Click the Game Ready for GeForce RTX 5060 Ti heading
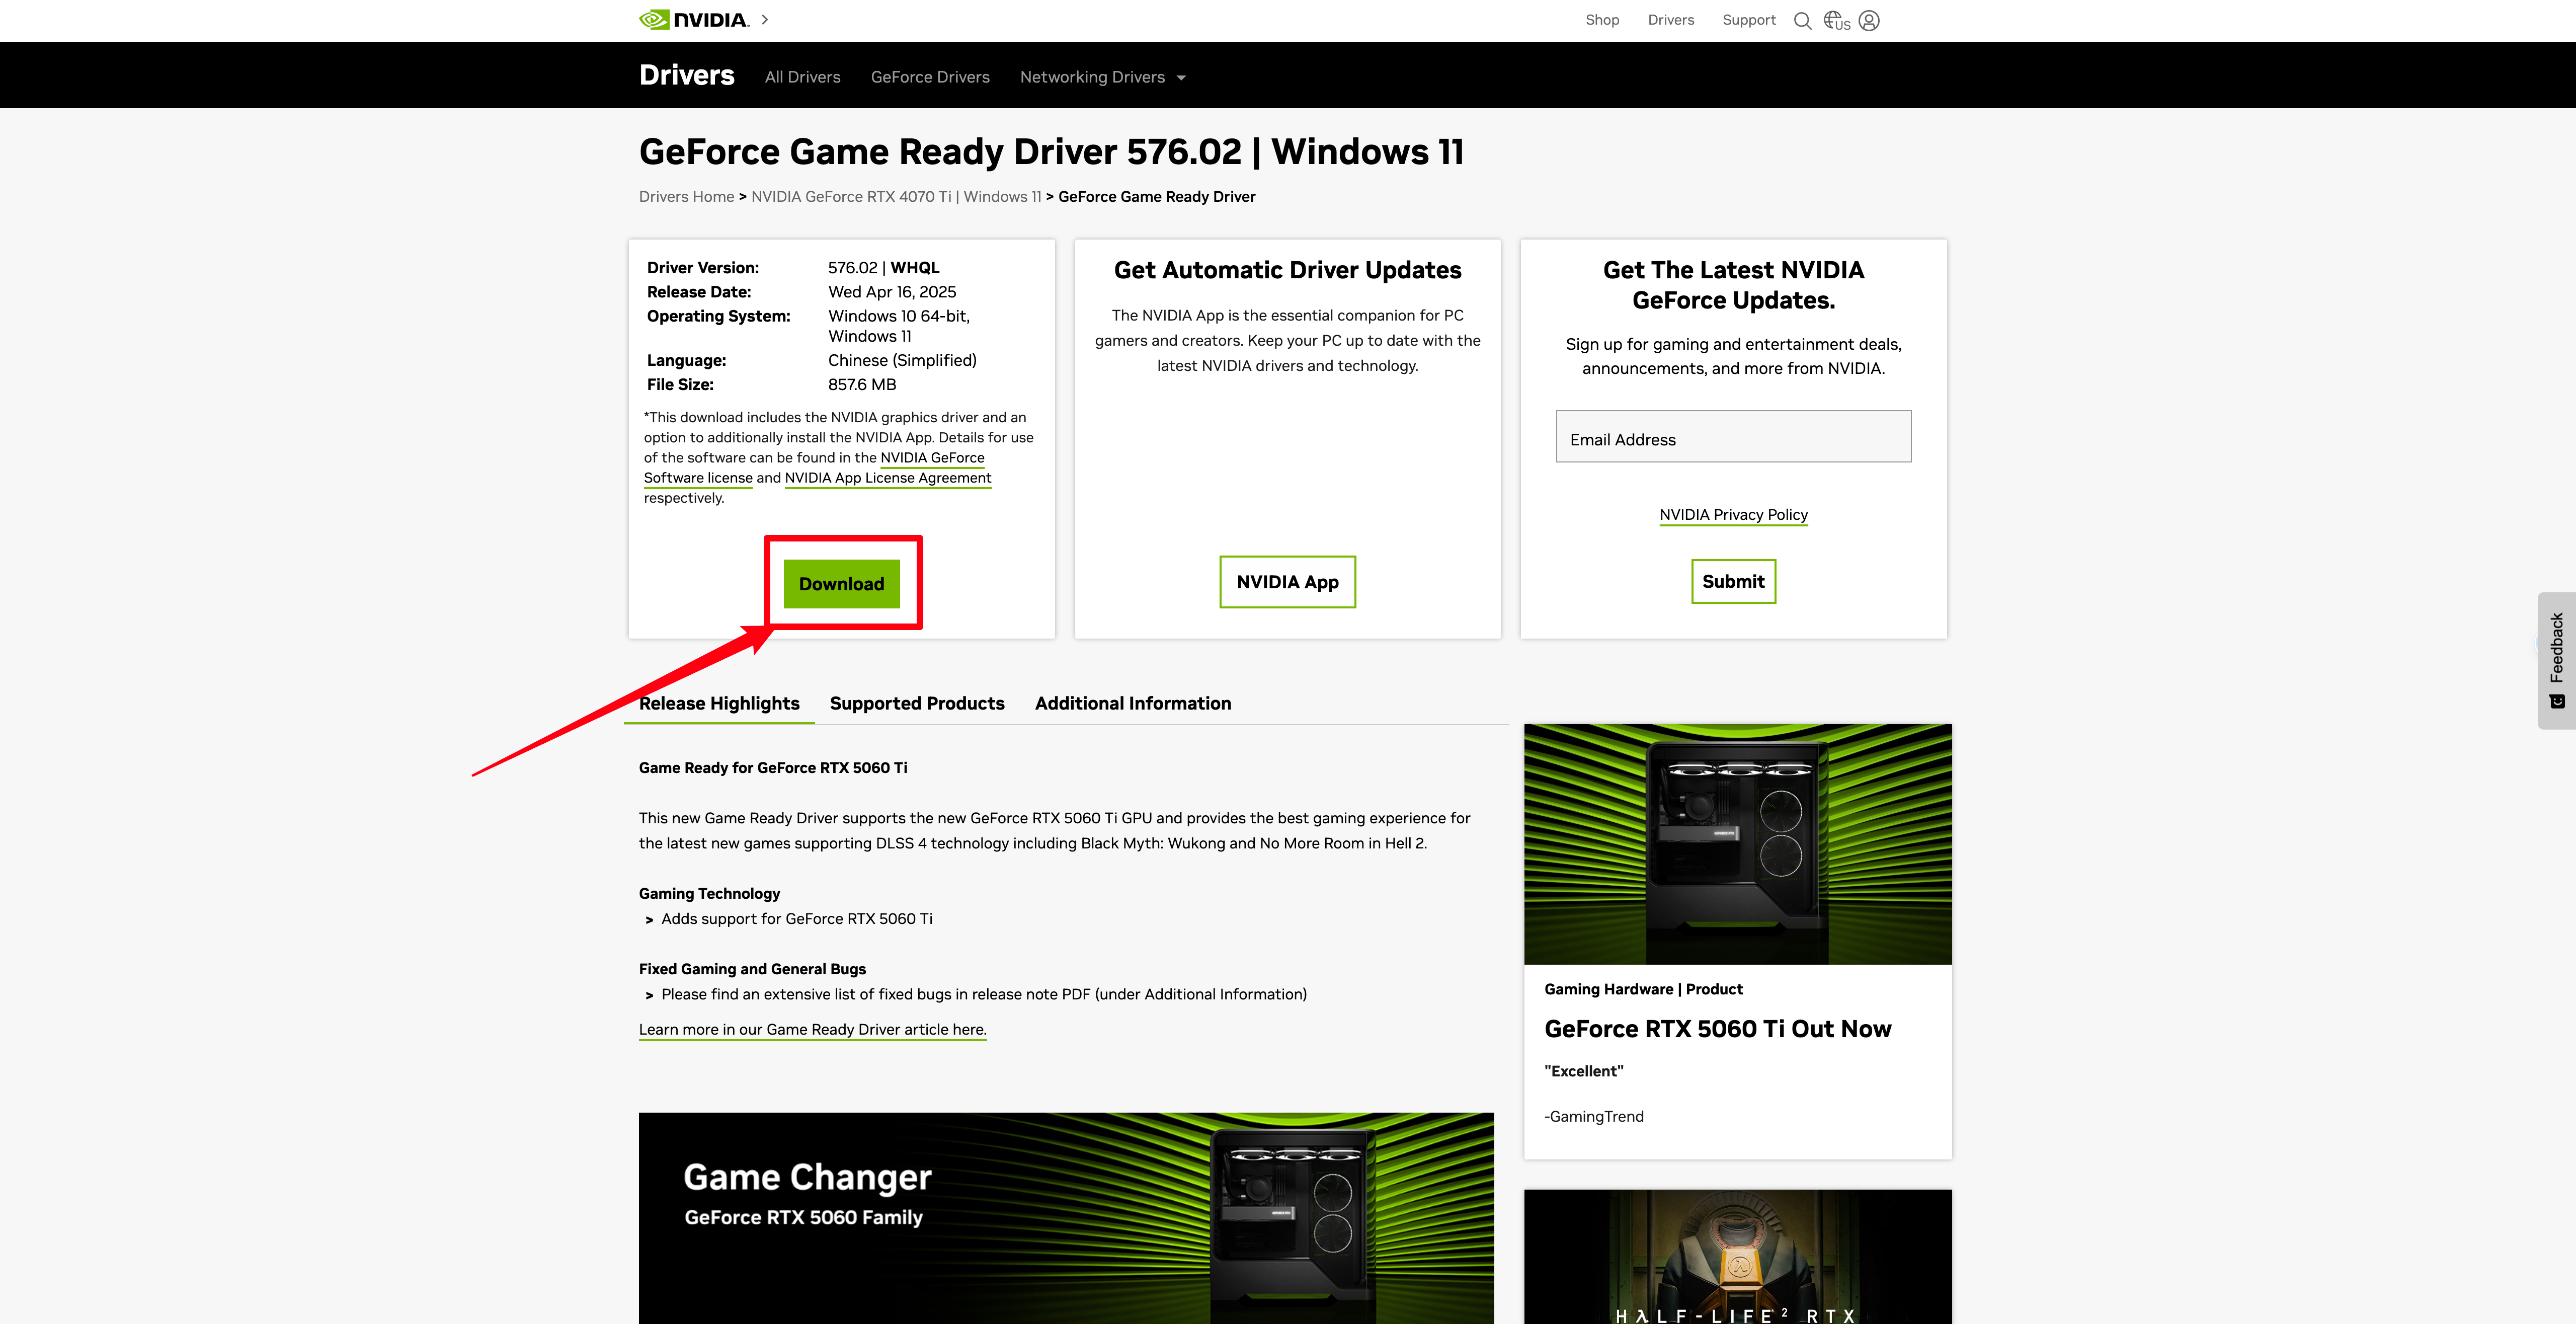Image resolution: width=2576 pixels, height=1324 pixels. pos(773,768)
